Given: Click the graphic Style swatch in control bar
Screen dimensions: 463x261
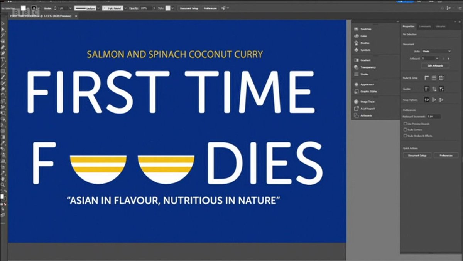Looking at the screenshot, I should [x=168, y=8].
